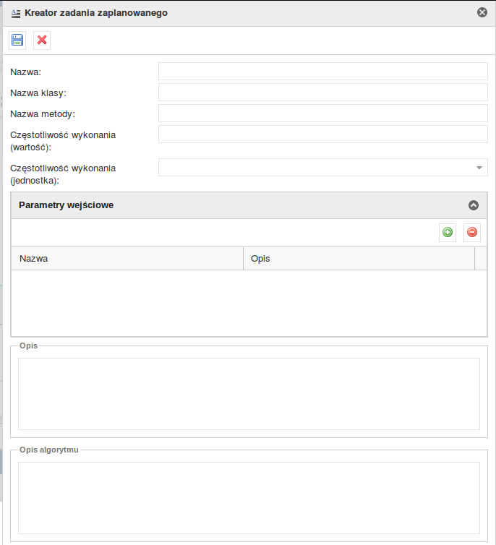Screen dimensions: 496x545
Task: Click the Nazwa text field
Action: tap(323, 72)
